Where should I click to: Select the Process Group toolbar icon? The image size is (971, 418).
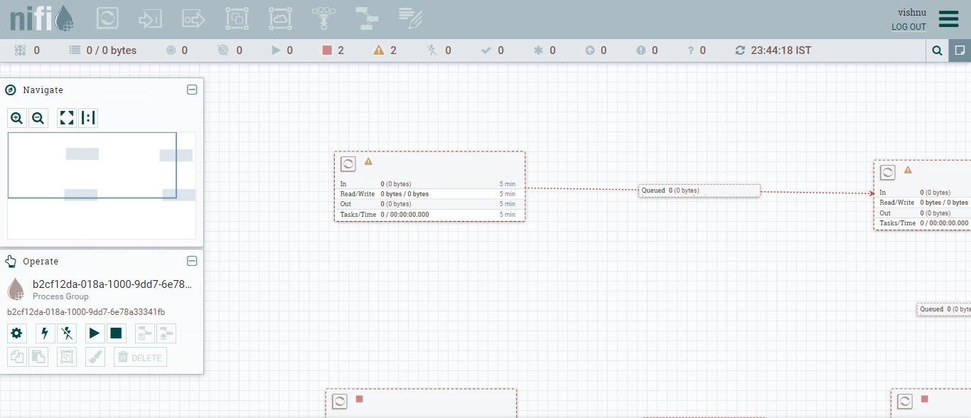click(x=237, y=19)
